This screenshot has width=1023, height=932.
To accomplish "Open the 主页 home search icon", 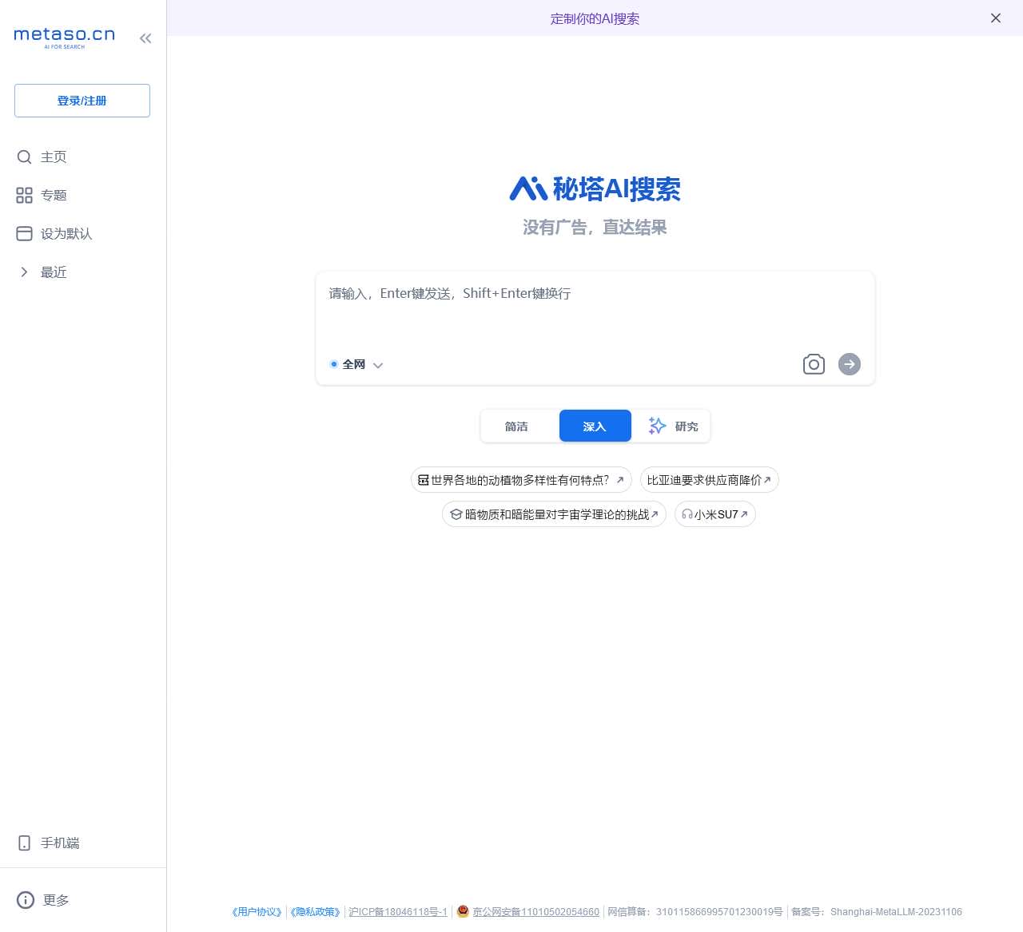I will click(25, 157).
